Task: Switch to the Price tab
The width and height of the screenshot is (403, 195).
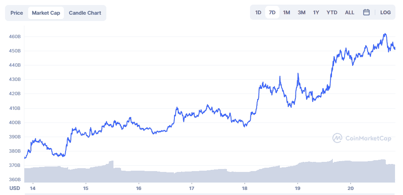Action: 17,13
